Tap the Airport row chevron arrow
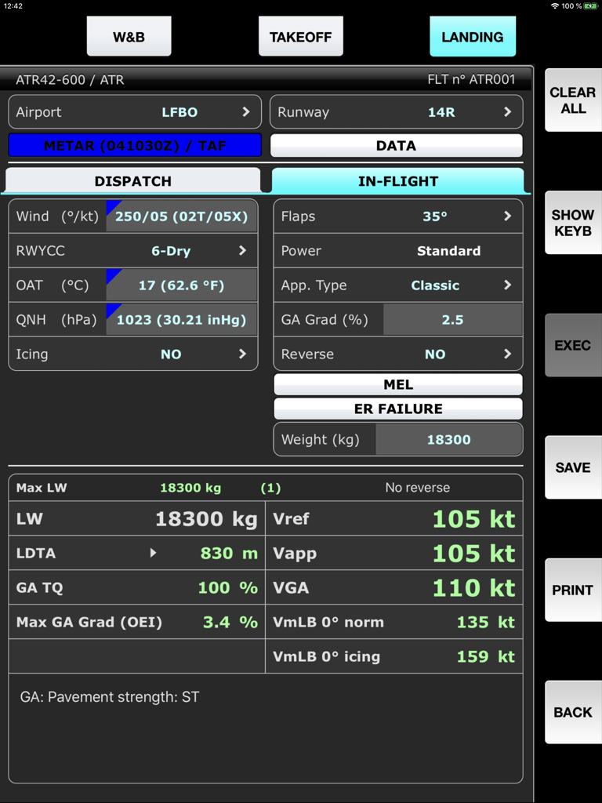Viewport: 602px width, 803px height. pos(246,111)
